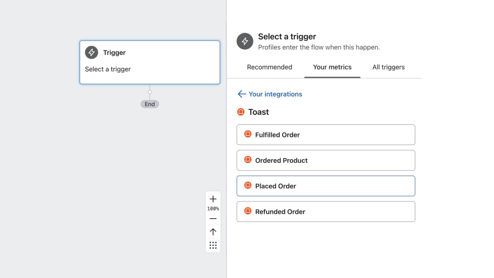The height and width of the screenshot is (278, 494).
Task: Click the connector dot below the Trigger card
Action: click(x=150, y=92)
